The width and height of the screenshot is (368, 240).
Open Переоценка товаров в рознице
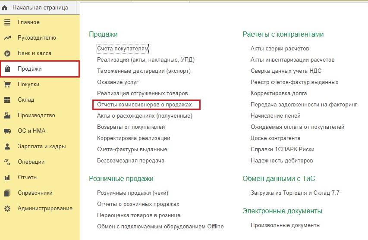click(x=139, y=215)
